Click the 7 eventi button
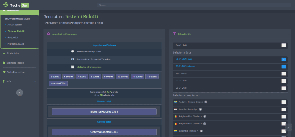 [82, 77]
